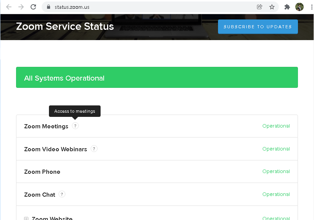
Task: View site lock security info
Action: pos(48,7)
